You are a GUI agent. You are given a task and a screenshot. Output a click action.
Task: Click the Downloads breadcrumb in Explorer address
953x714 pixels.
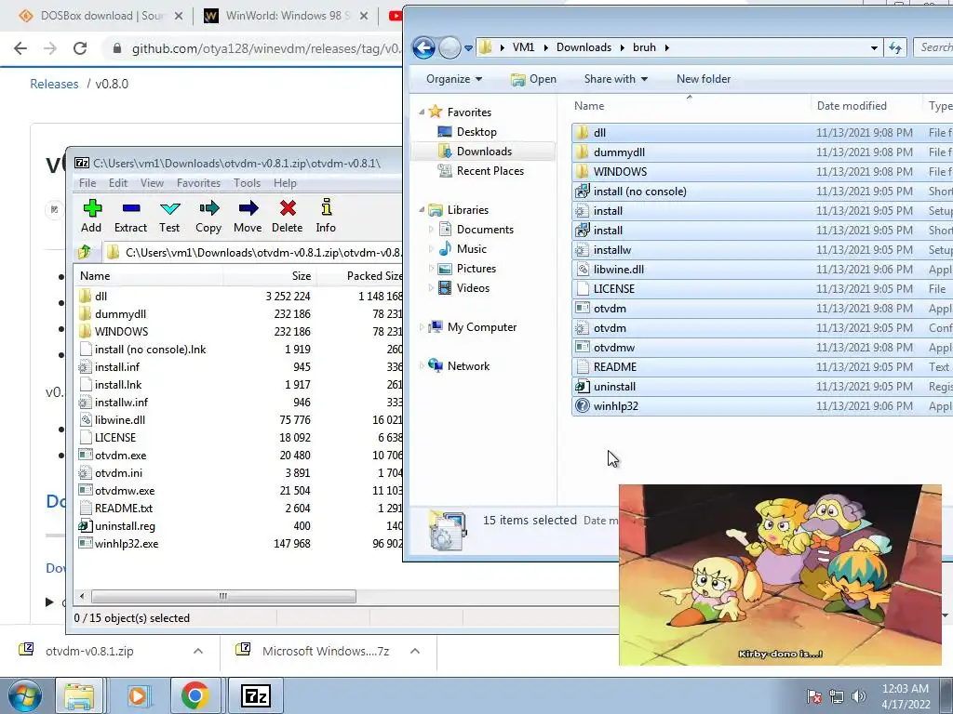coord(584,47)
